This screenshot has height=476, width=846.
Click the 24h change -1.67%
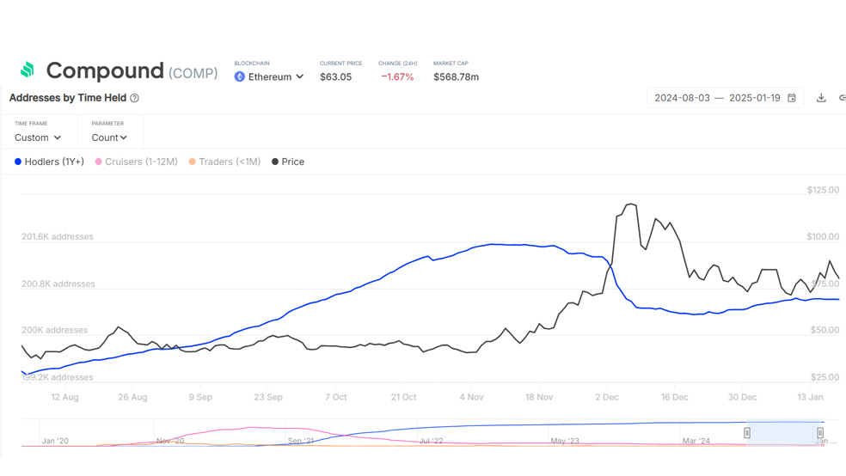pos(397,76)
